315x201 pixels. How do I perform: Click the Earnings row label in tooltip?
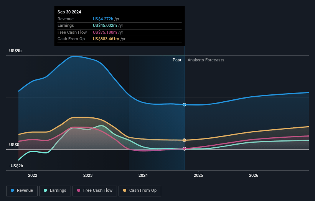coord(66,25)
